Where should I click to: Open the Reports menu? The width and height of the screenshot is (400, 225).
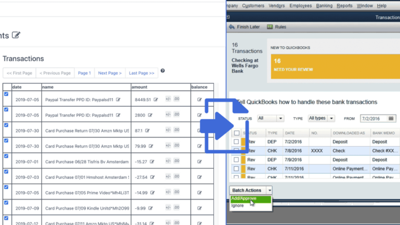tap(344, 6)
